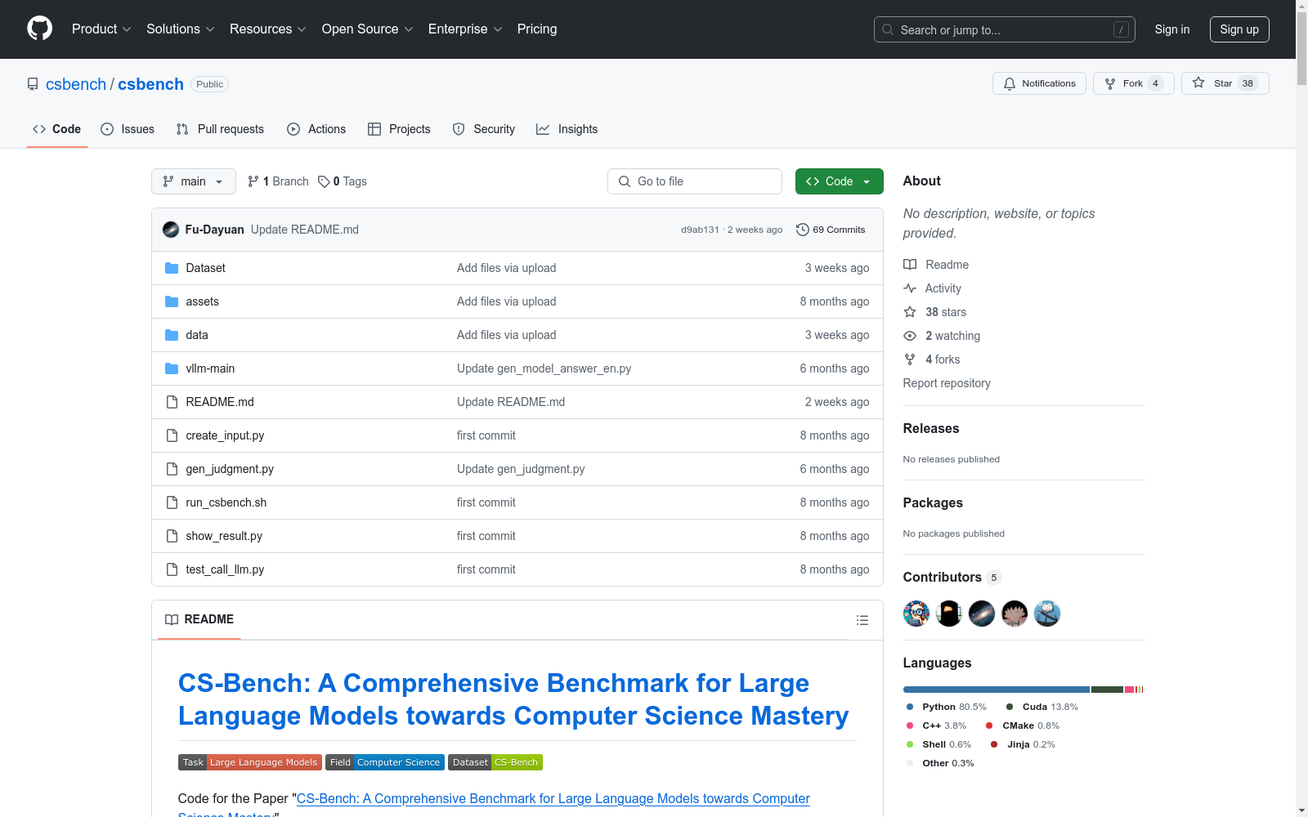Star the csbench repository
The width and height of the screenshot is (1308, 817).
click(x=1225, y=83)
